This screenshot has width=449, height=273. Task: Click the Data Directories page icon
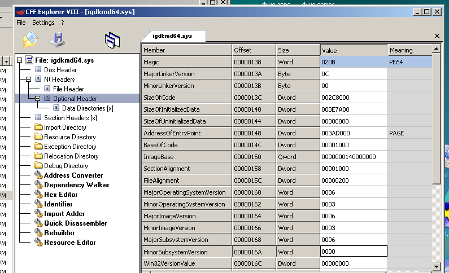point(56,108)
